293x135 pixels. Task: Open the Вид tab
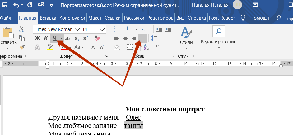coord(180,18)
